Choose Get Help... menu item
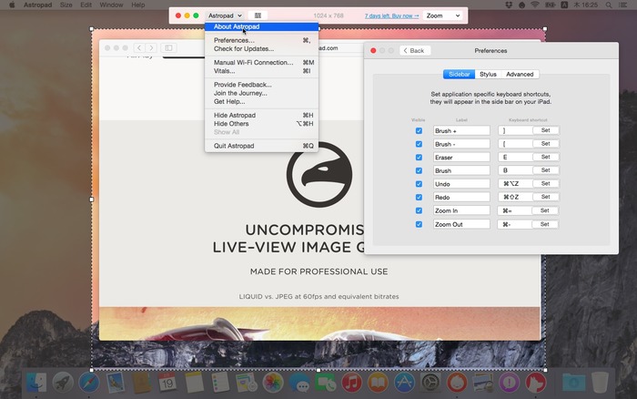 coord(262,102)
